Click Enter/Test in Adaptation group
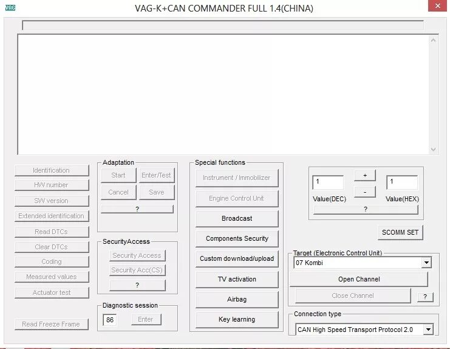Image resolution: width=450 pixels, height=349 pixels. coord(157,175)
